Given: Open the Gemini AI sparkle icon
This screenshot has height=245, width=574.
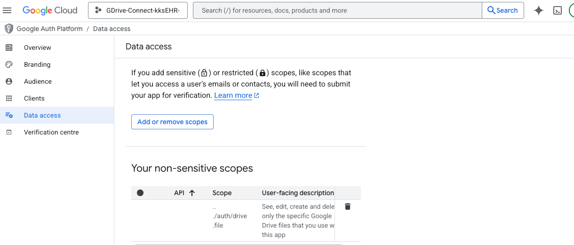Looking at the screenshot, I should point(539,10).
